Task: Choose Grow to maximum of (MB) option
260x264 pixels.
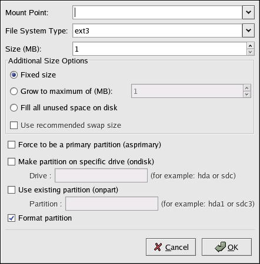Action: pyautogui.click(x=14, y=92)
